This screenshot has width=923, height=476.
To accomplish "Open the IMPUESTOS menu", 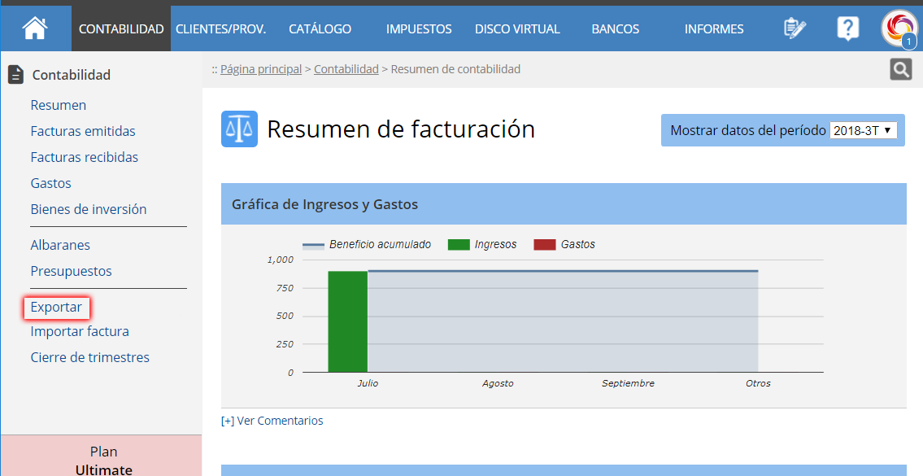I will coord(419,28).
